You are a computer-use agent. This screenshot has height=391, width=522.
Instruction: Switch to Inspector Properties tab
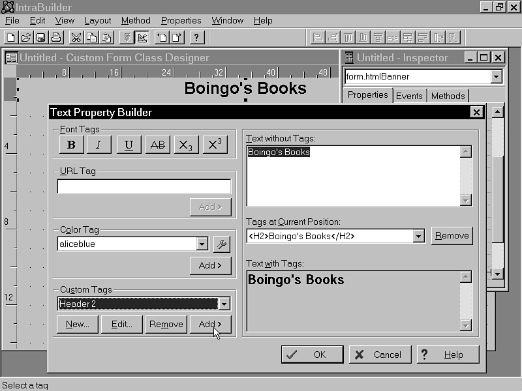[x=367, y=95]
